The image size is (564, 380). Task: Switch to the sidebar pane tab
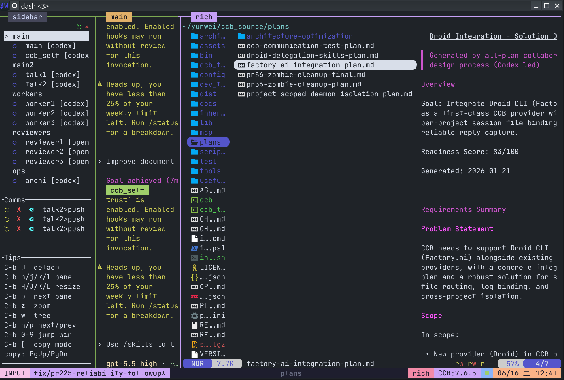[28, 17]
